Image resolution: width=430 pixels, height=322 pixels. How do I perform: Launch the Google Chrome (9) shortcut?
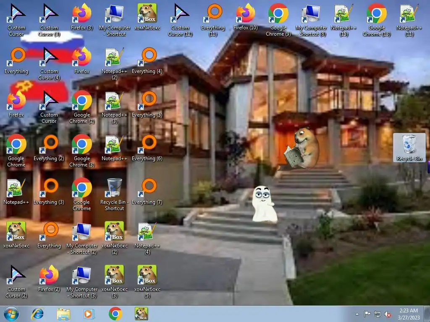pos(278,20)
